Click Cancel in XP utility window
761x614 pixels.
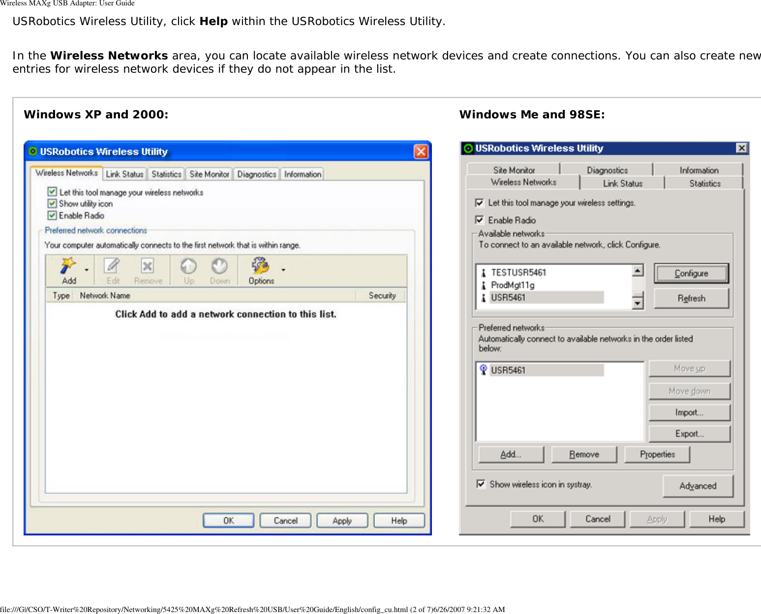[x=285, y=520]
